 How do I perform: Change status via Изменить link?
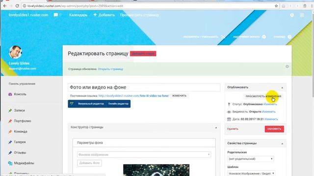point(270,104)
